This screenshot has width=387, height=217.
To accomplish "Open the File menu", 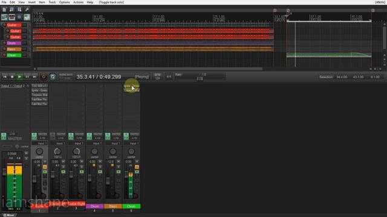I will (x=4, y=2).
